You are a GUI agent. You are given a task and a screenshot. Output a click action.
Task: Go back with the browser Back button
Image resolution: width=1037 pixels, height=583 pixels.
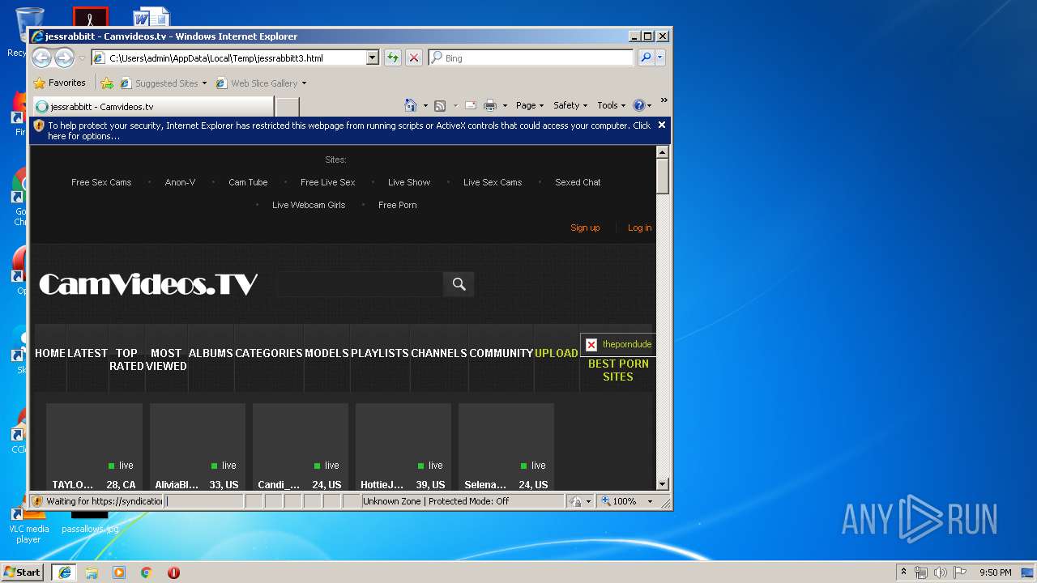click(41, 57)
